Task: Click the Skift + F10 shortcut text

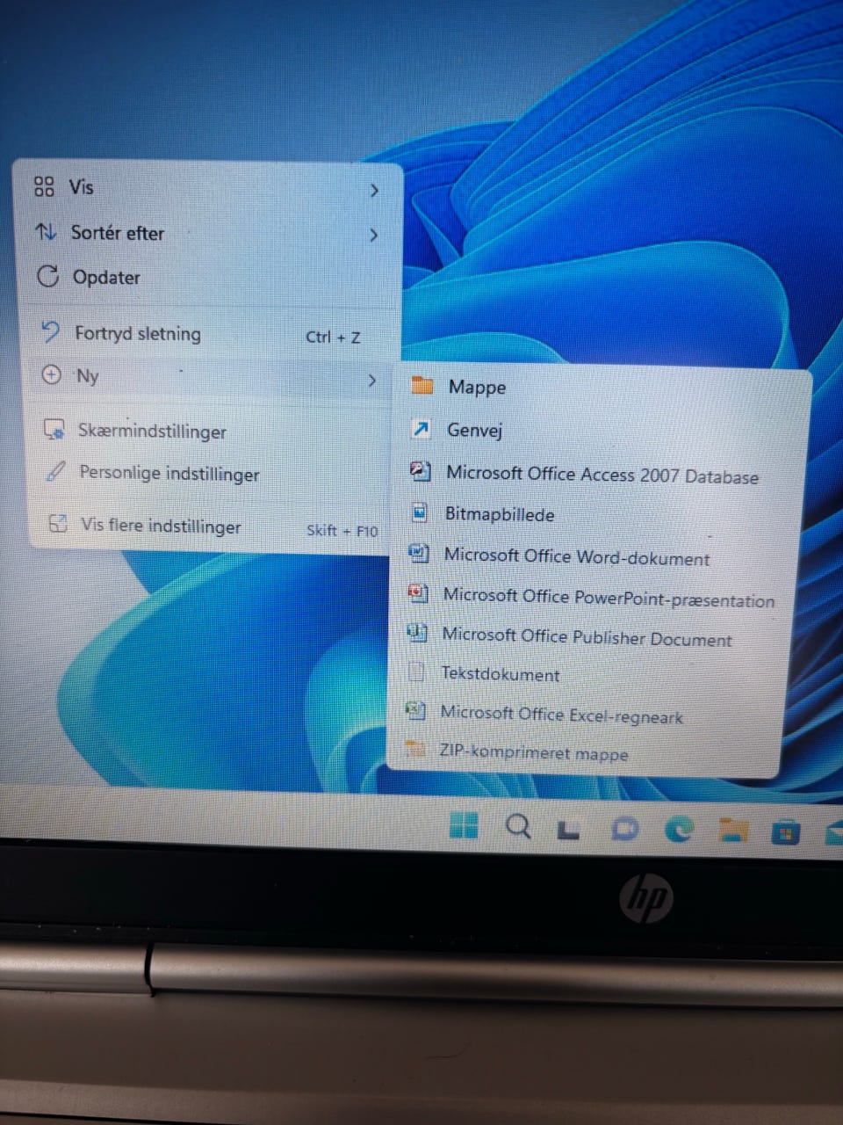Action: pos(342,531)
